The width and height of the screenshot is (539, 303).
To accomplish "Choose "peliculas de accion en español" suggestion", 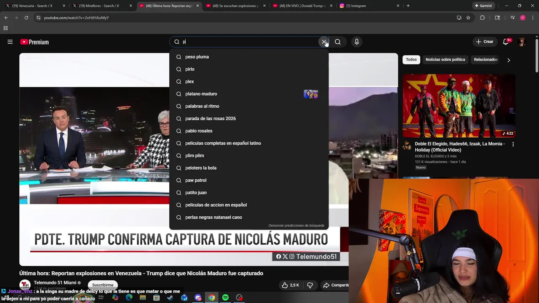I will click(249, 205).
